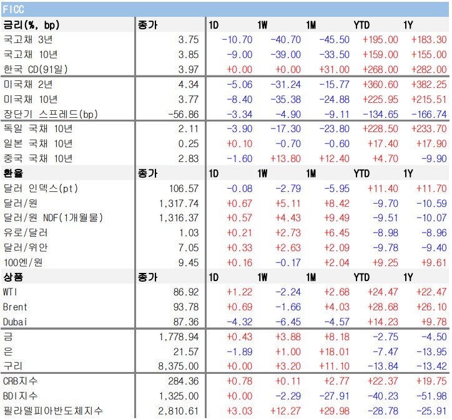Select 유로/달러 1M value +6.45
The image size is (452, 420).
(x=337, y=233)
